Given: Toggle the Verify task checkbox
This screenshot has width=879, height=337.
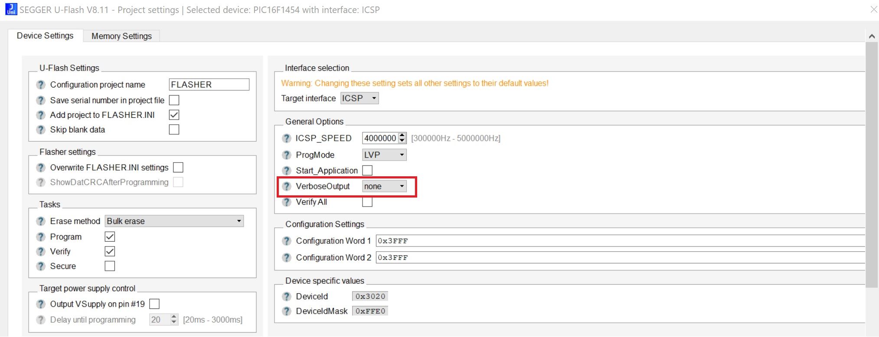Looking at the screenshot, I should [110, 251].
